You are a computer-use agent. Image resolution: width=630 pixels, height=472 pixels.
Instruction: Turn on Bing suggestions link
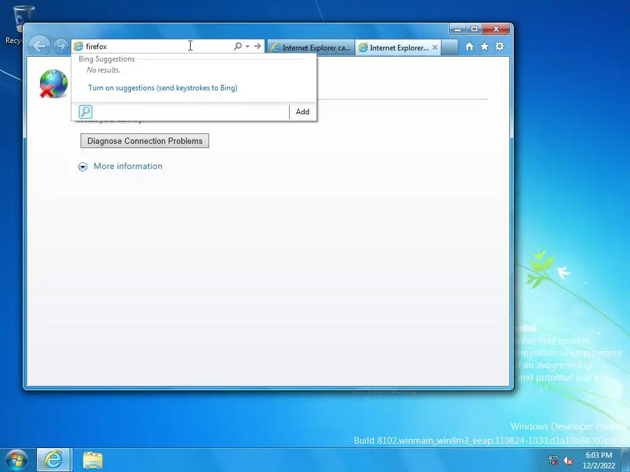pos(162,87)
